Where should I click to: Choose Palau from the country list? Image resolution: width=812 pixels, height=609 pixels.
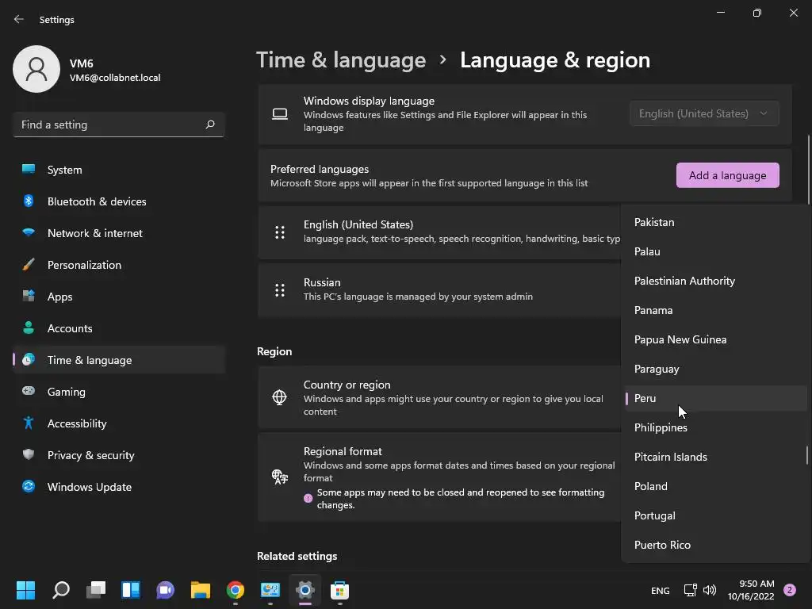716,251
